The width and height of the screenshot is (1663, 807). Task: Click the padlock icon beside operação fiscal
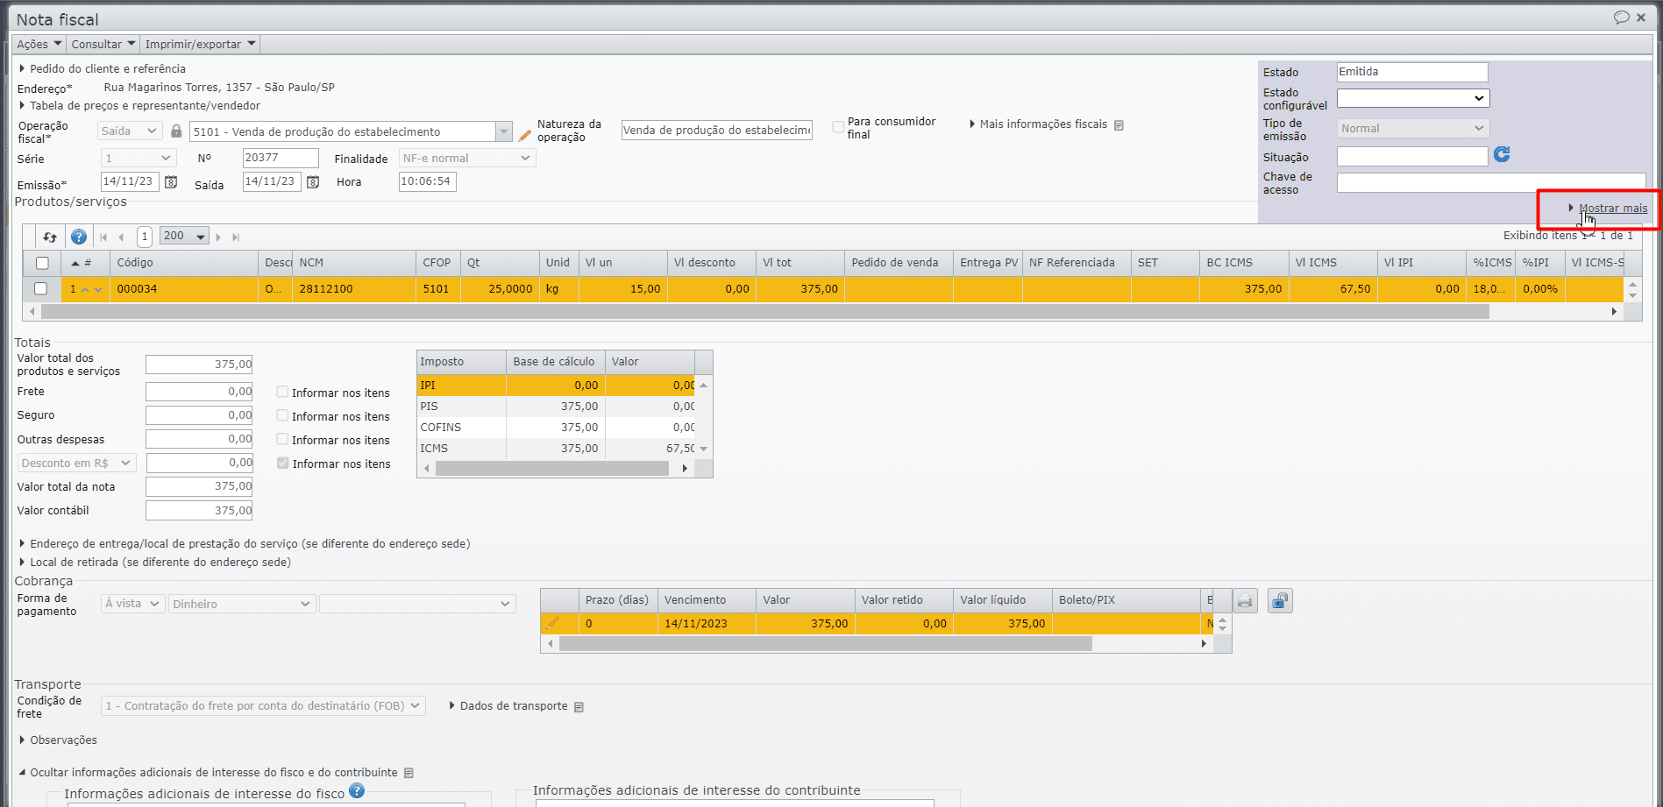pos(176,131)
